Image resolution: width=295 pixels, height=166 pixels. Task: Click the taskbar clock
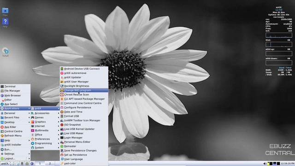288,164
